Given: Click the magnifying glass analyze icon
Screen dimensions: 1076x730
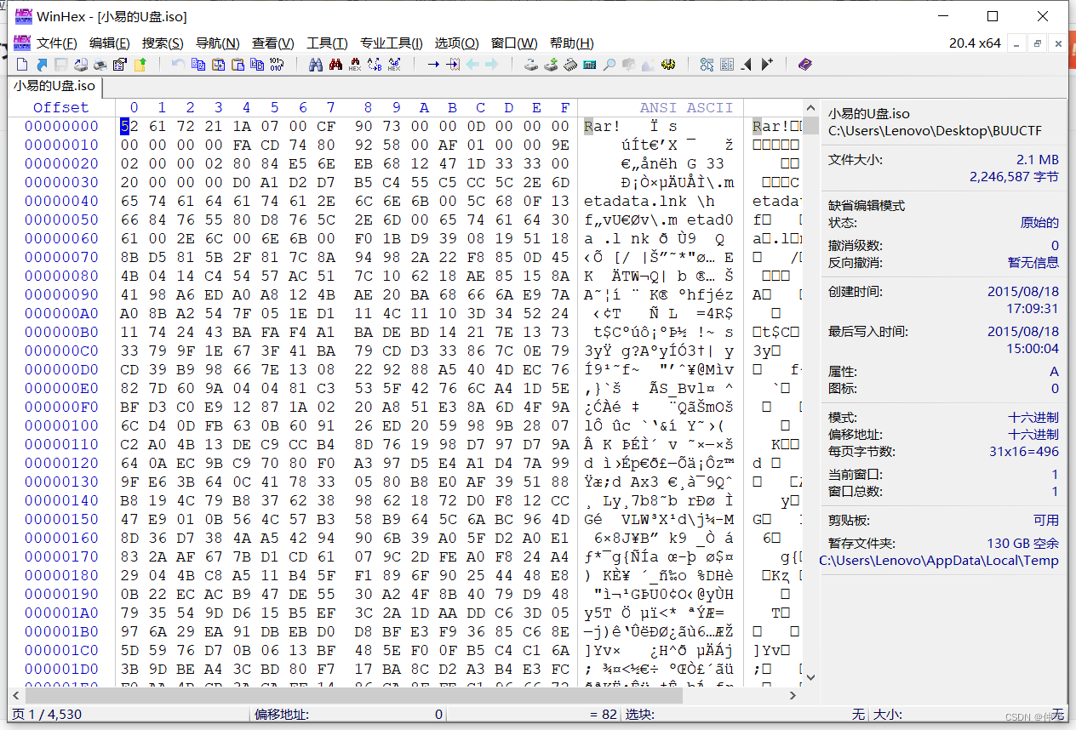Looking at the screenshot, I should coord(610,64).
